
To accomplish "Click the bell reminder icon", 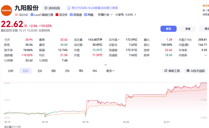I will (69, 8).
